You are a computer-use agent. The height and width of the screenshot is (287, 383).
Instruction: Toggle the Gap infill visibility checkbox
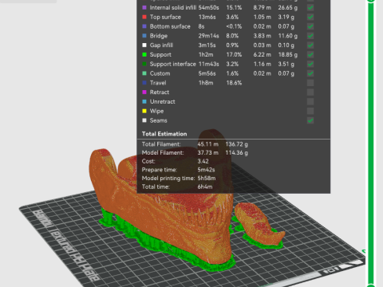click(310, 45)
